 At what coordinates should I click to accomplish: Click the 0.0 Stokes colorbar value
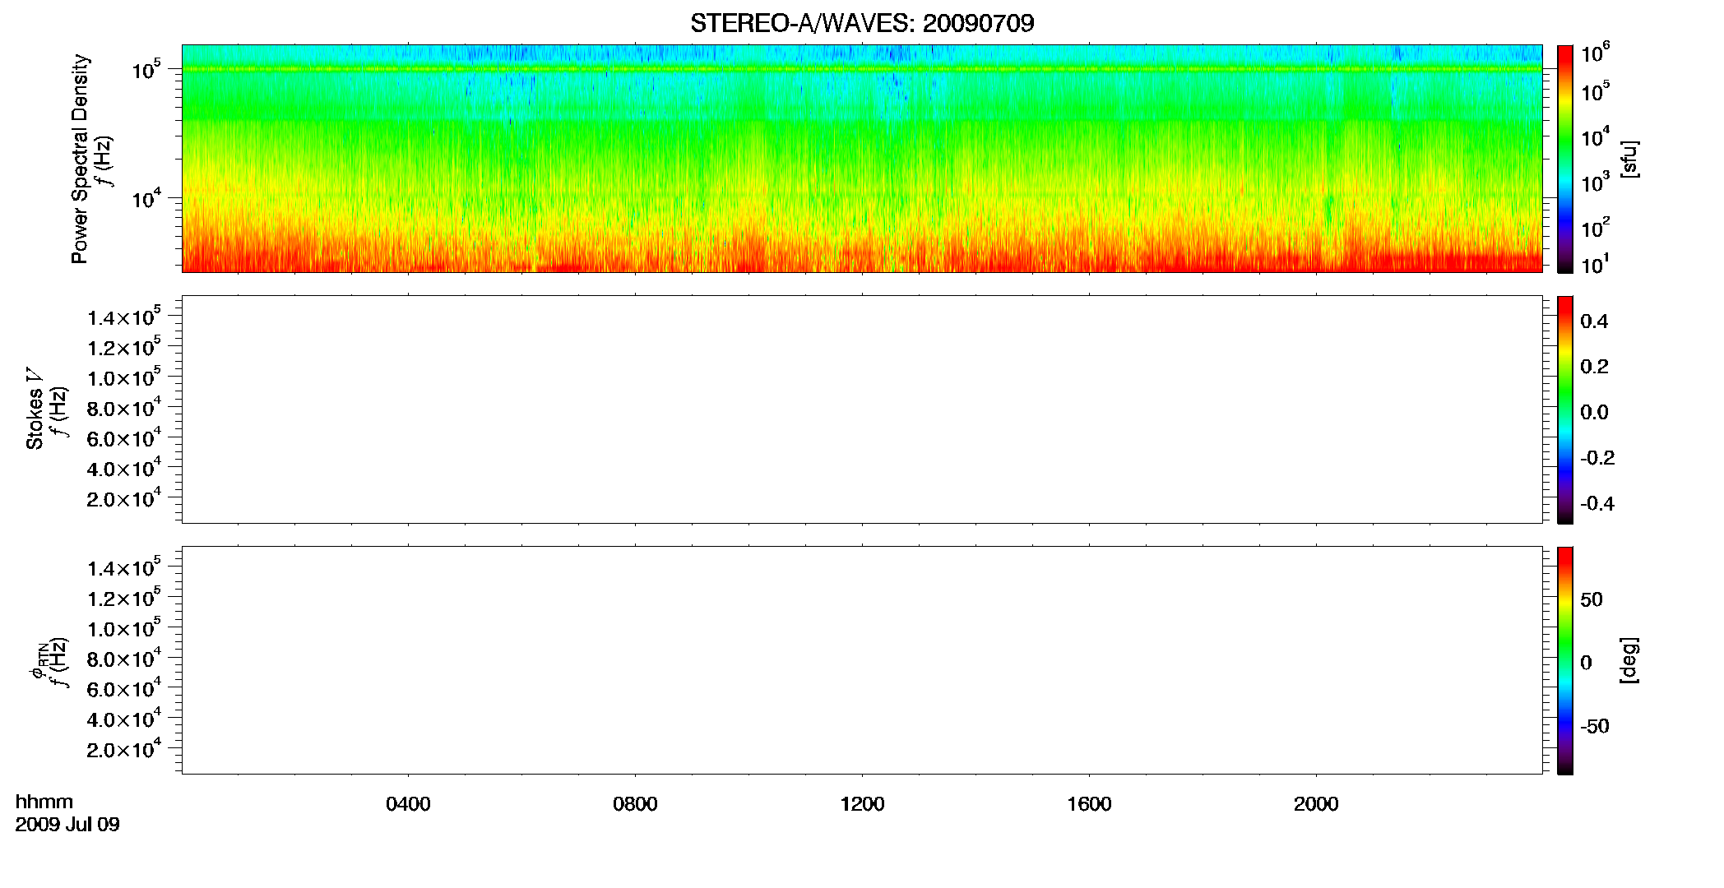1594,413
